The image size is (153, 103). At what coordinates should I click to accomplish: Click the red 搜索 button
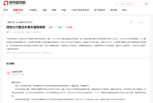point(146,4)
